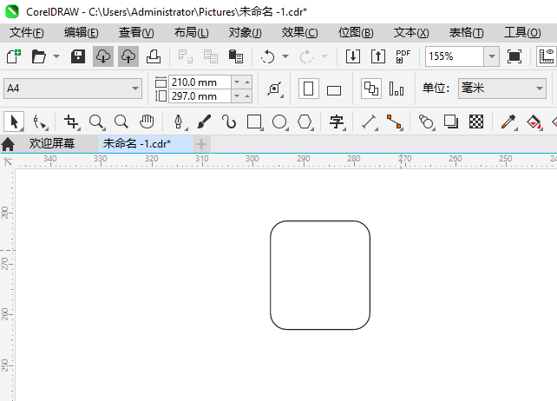Screen dimensions: 557x401
Task: Select the Artistic Media brush tool
Action: [204, 122]
